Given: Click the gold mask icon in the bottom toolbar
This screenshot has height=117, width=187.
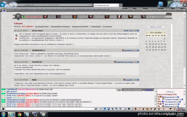Looking at the screenshot, I should (147, 109).
